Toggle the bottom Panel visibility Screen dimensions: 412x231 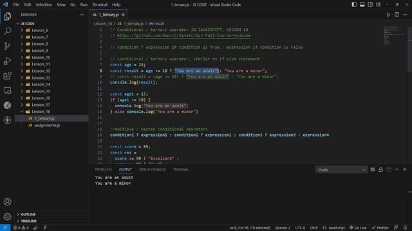pyautogui.click(x=362, y=4)
